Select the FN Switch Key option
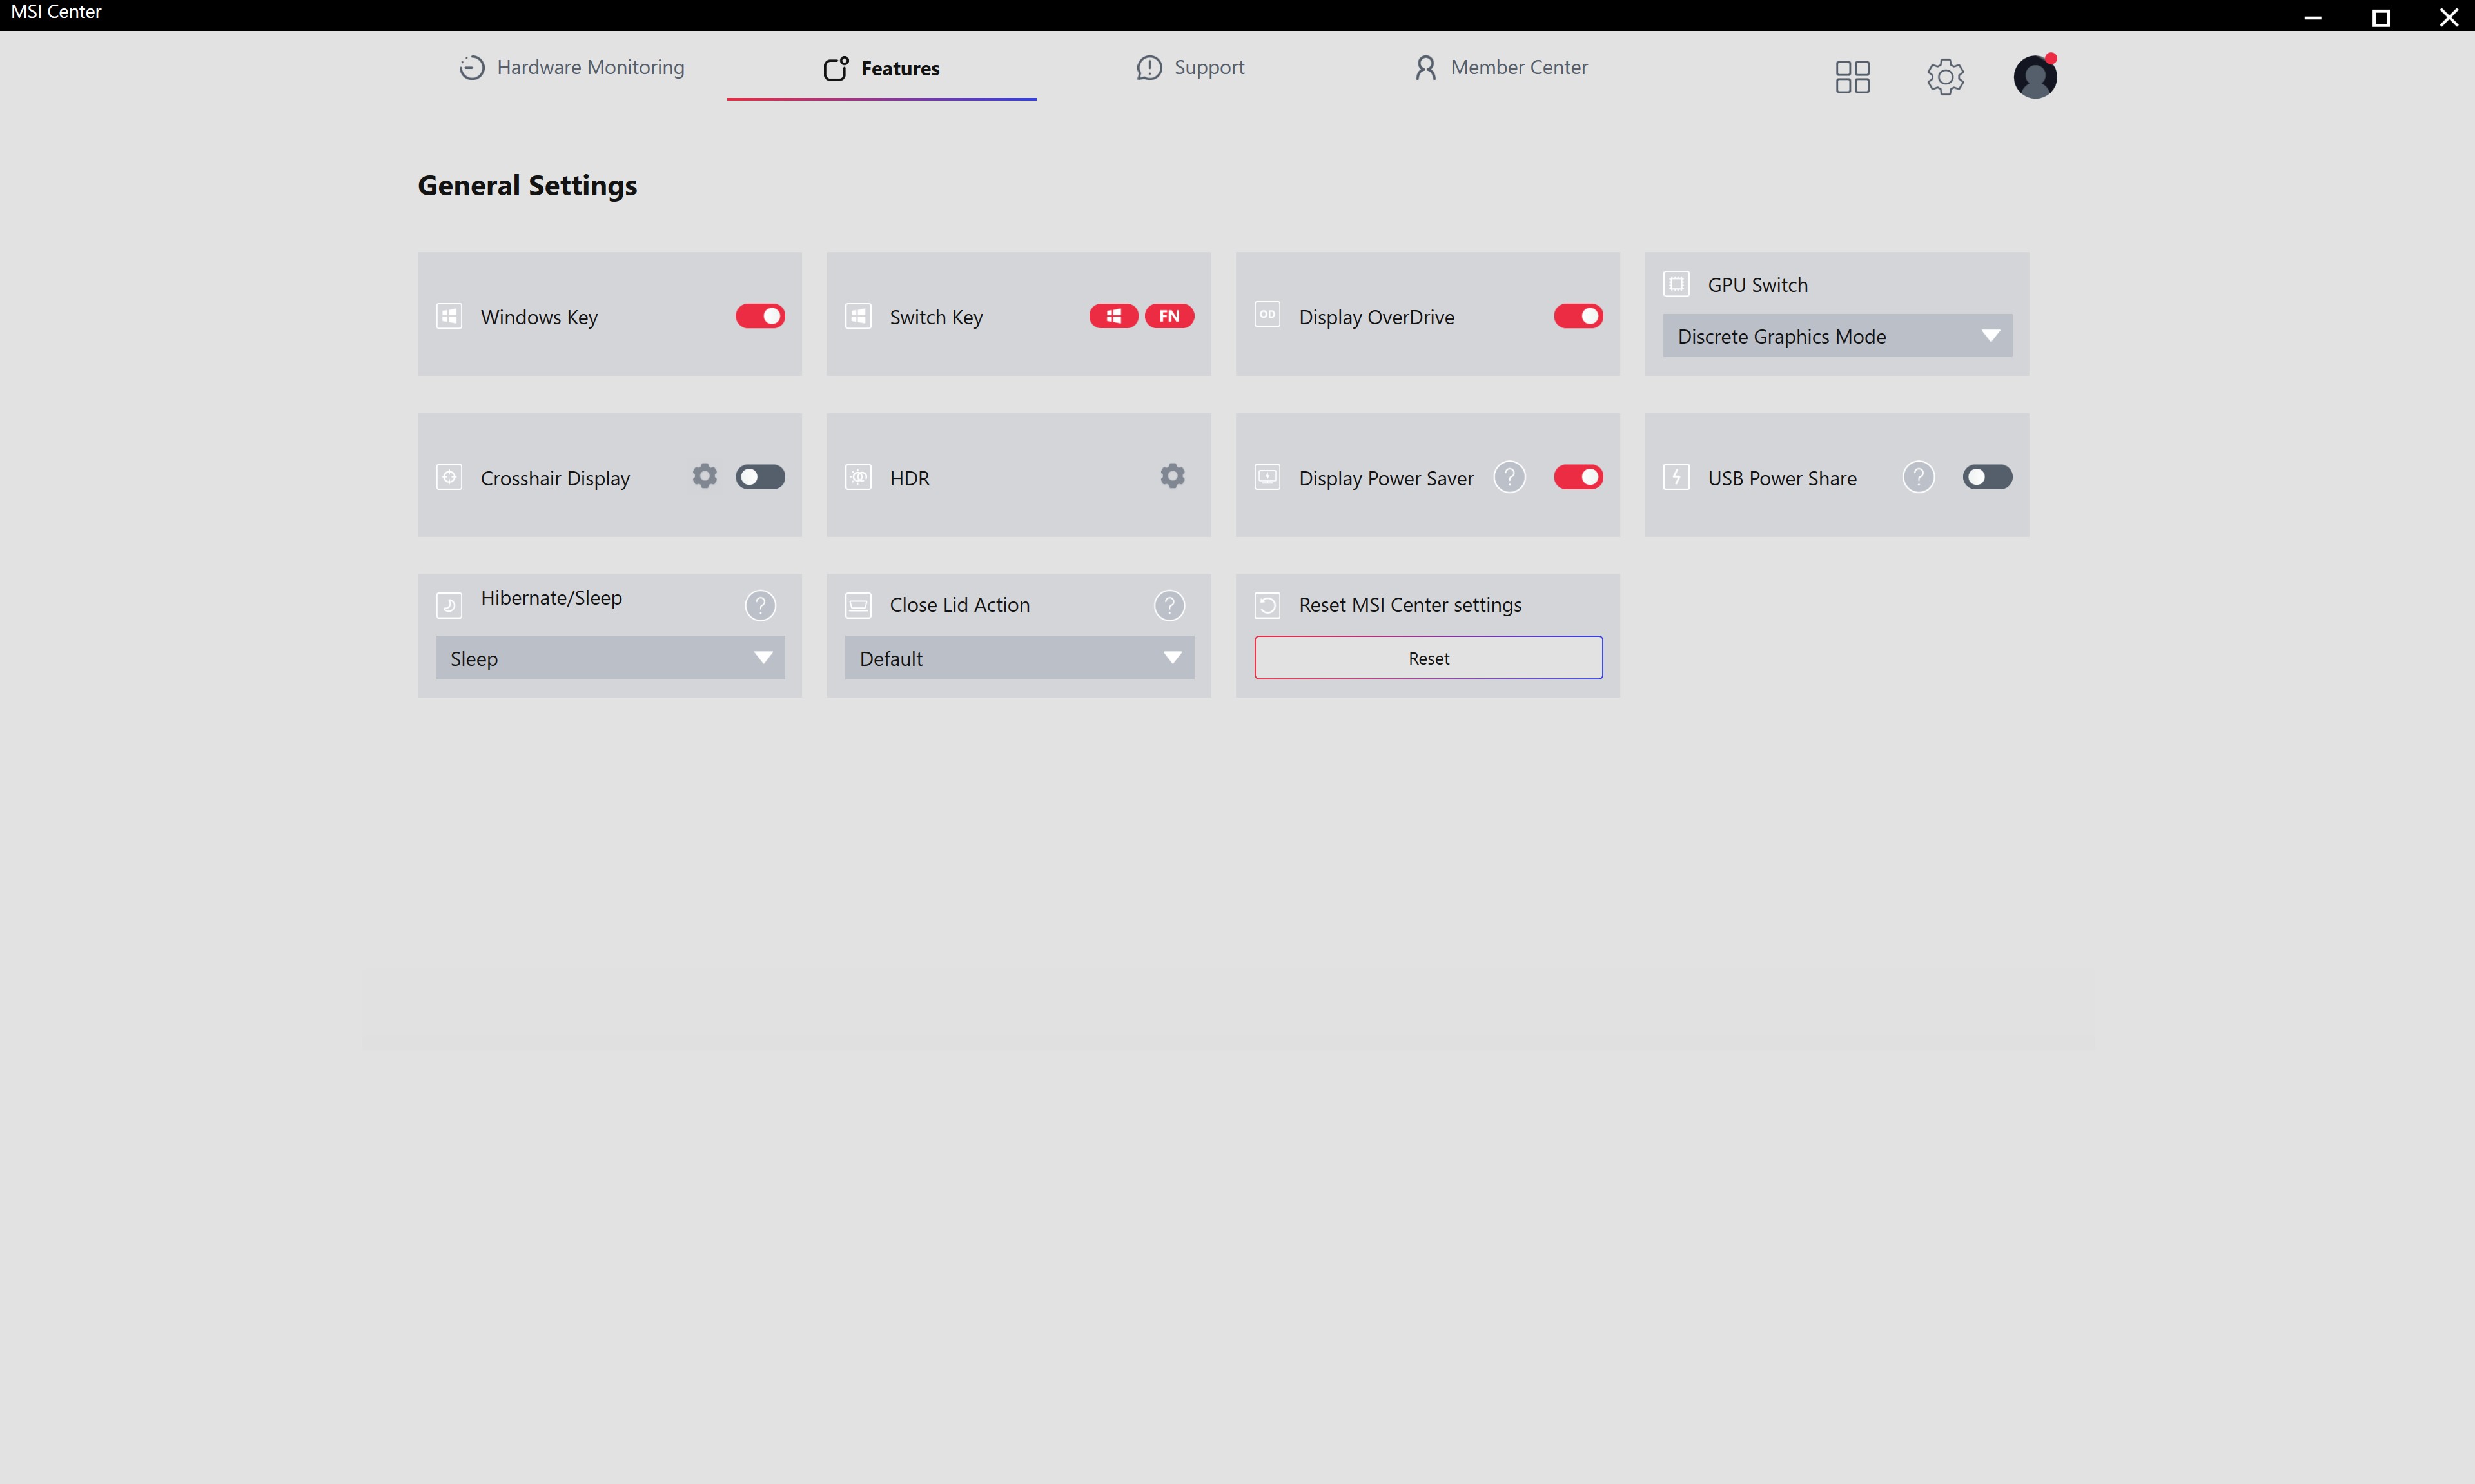Screen dimensions: 2475x1484 tap(1169, 316)
